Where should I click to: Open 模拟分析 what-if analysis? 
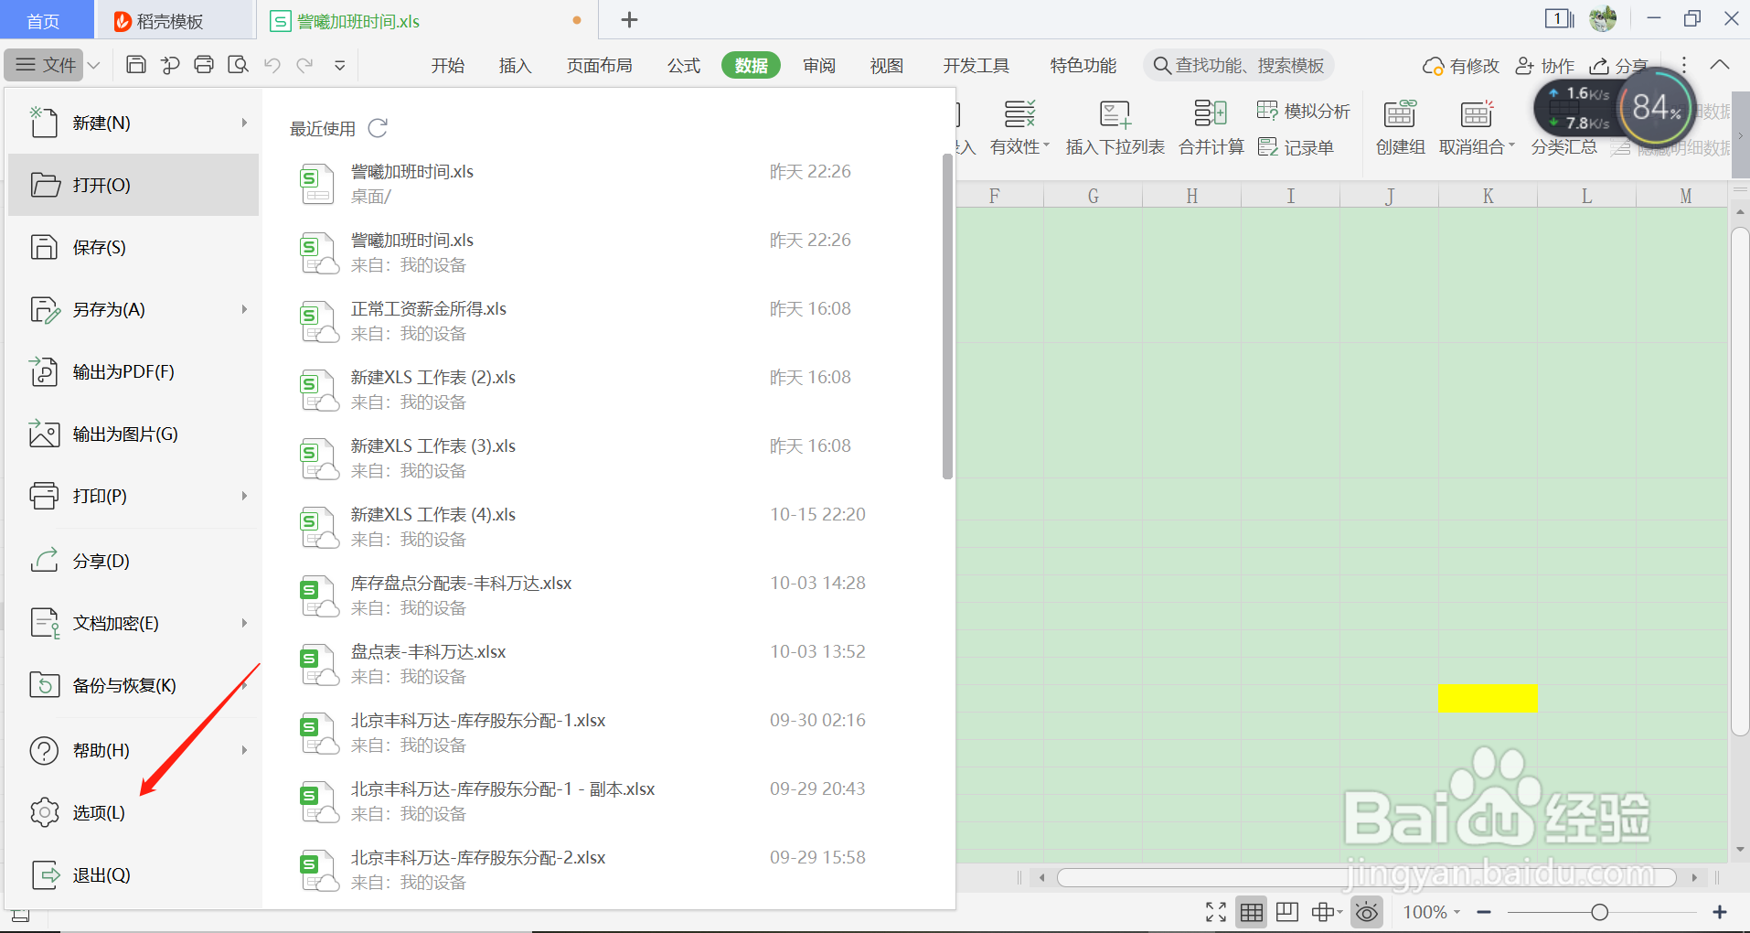click(x=1303, y=111)
